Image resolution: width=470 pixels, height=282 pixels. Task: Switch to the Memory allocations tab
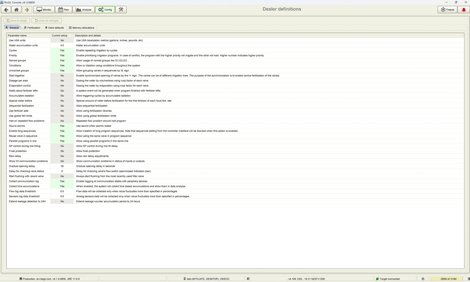(81, 27)
